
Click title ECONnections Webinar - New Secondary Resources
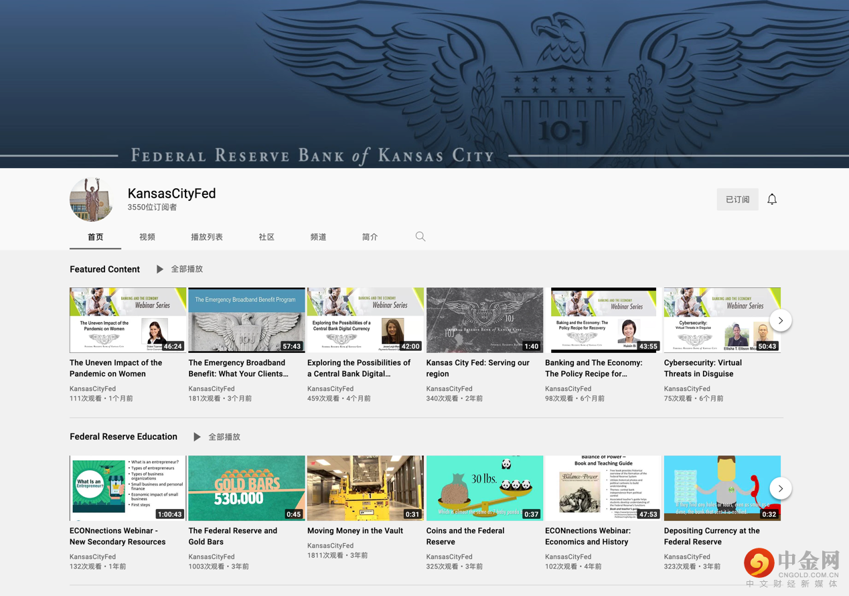click(117, 536)
